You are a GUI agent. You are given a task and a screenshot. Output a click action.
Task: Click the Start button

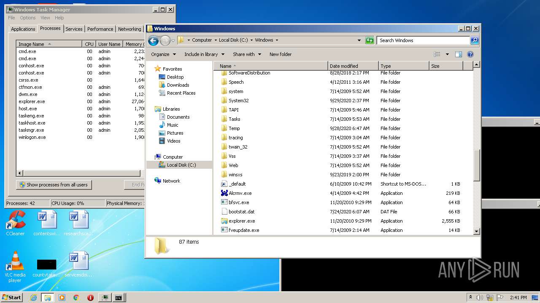pos(12,298)
